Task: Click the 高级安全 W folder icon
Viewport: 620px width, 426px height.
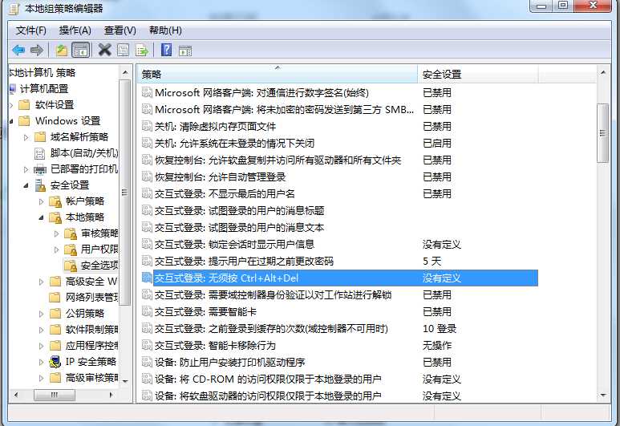Action: (x=55, y=282)
